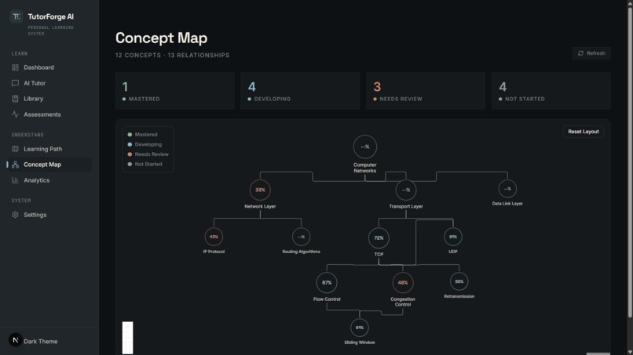
Task: Click the round N avatar icon
Action: (x=16, y=340)
